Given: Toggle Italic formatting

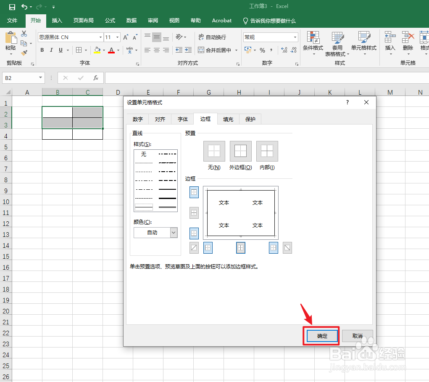Looking at the screenshot, I should 51,50.
